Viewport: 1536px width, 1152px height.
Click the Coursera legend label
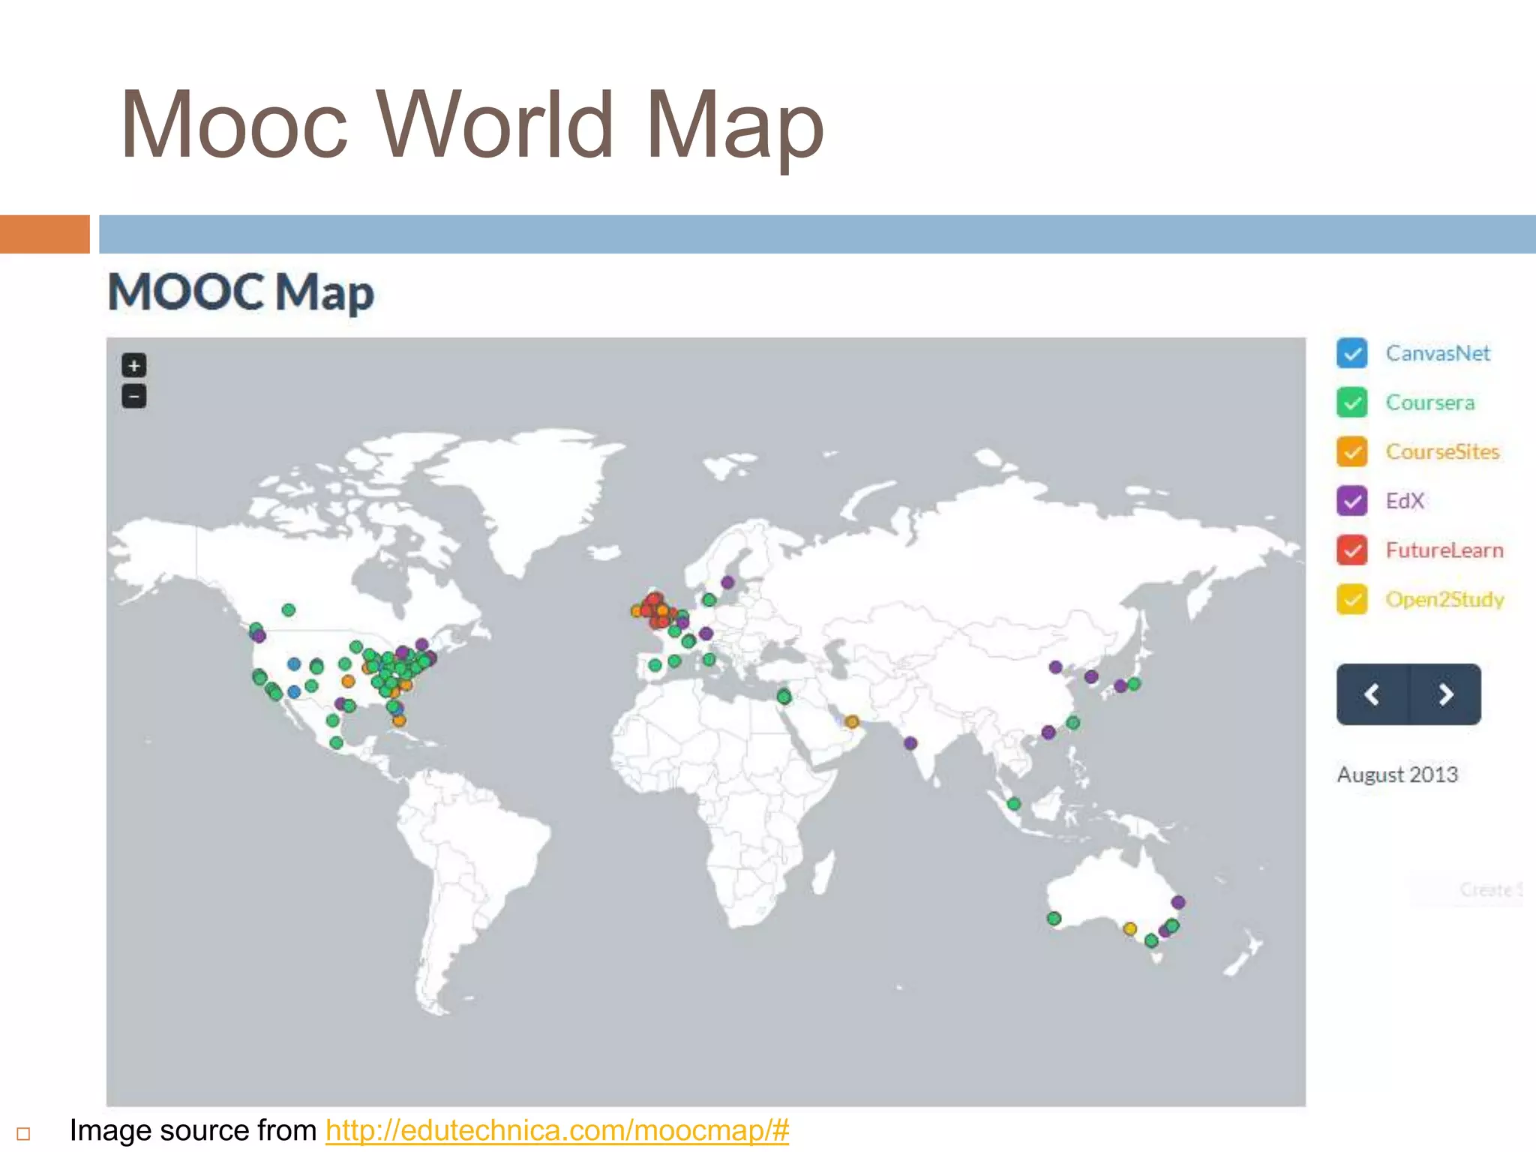point(1429,403)
